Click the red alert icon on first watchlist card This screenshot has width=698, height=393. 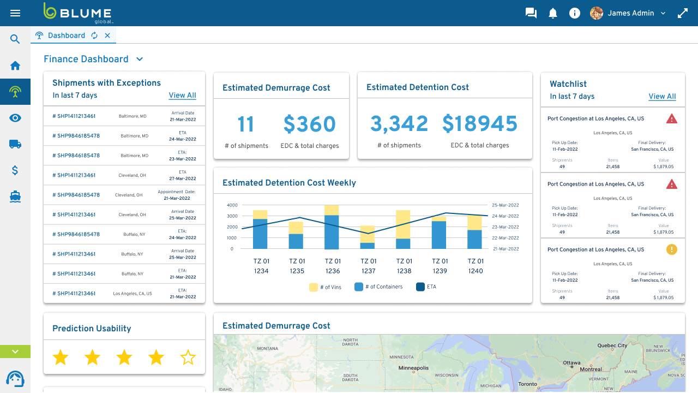pyautogui.click(x=672, y=118)
